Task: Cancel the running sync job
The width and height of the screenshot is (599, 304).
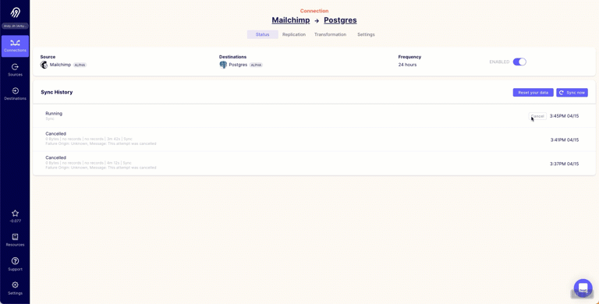Action: (x=537, y=116)
